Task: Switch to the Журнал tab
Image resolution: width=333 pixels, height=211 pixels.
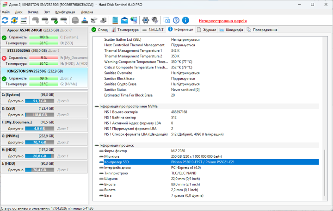Action: coord(206,30)
